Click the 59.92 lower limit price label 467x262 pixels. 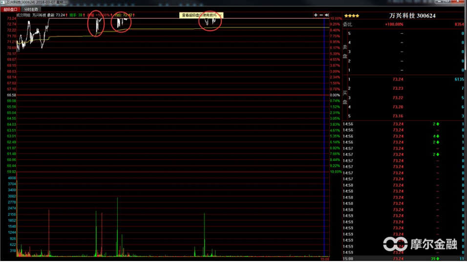(11, 172)
